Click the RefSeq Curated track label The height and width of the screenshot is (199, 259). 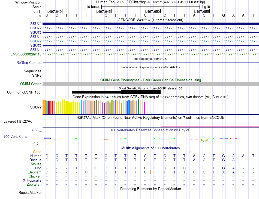29,63
